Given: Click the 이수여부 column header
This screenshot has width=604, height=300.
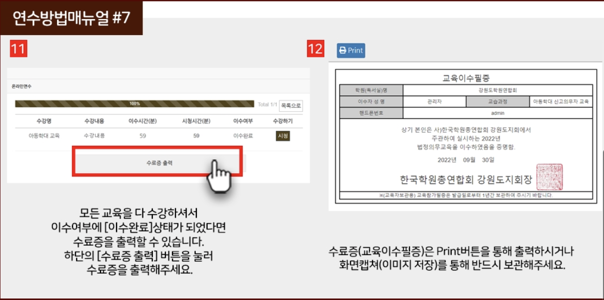Looking at the screenshot, I should 243,121.
